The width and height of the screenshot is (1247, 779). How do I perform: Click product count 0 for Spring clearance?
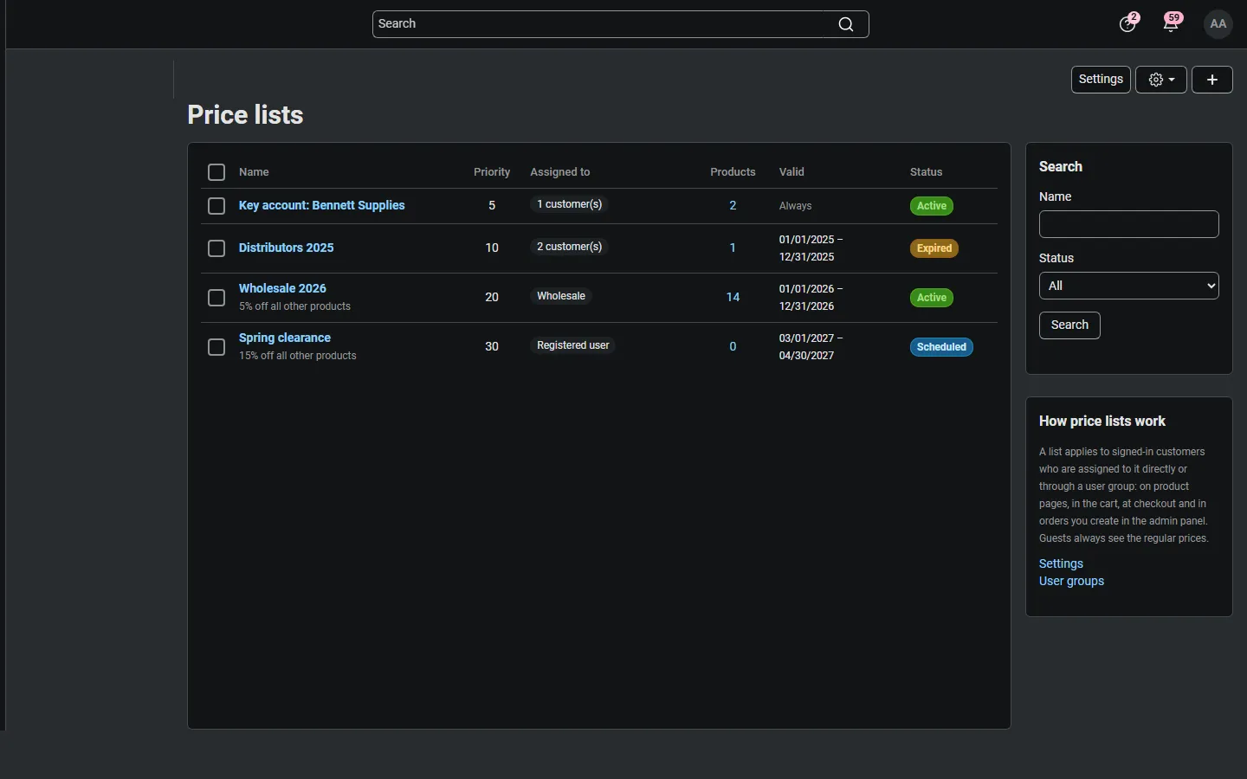733,347
